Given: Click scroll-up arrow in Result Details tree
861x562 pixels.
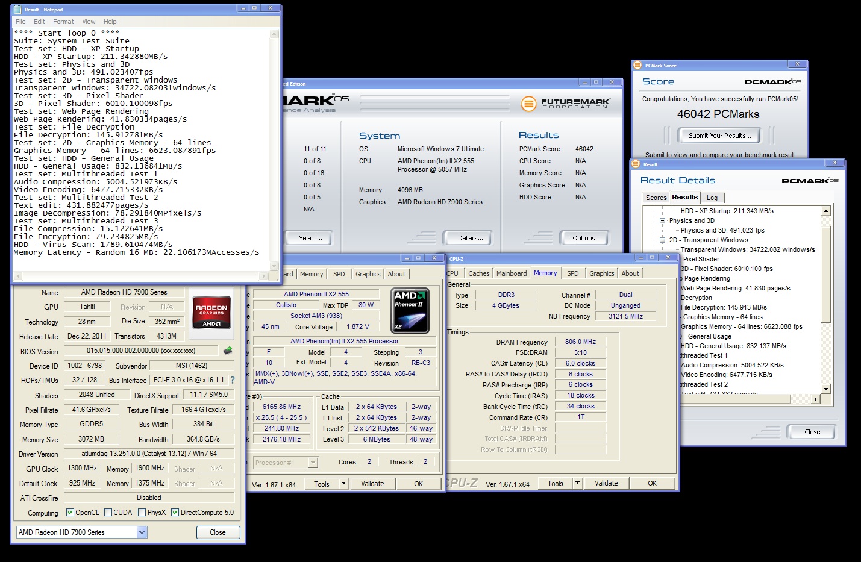Looking at the screenshot, I should tap(825, 211).
